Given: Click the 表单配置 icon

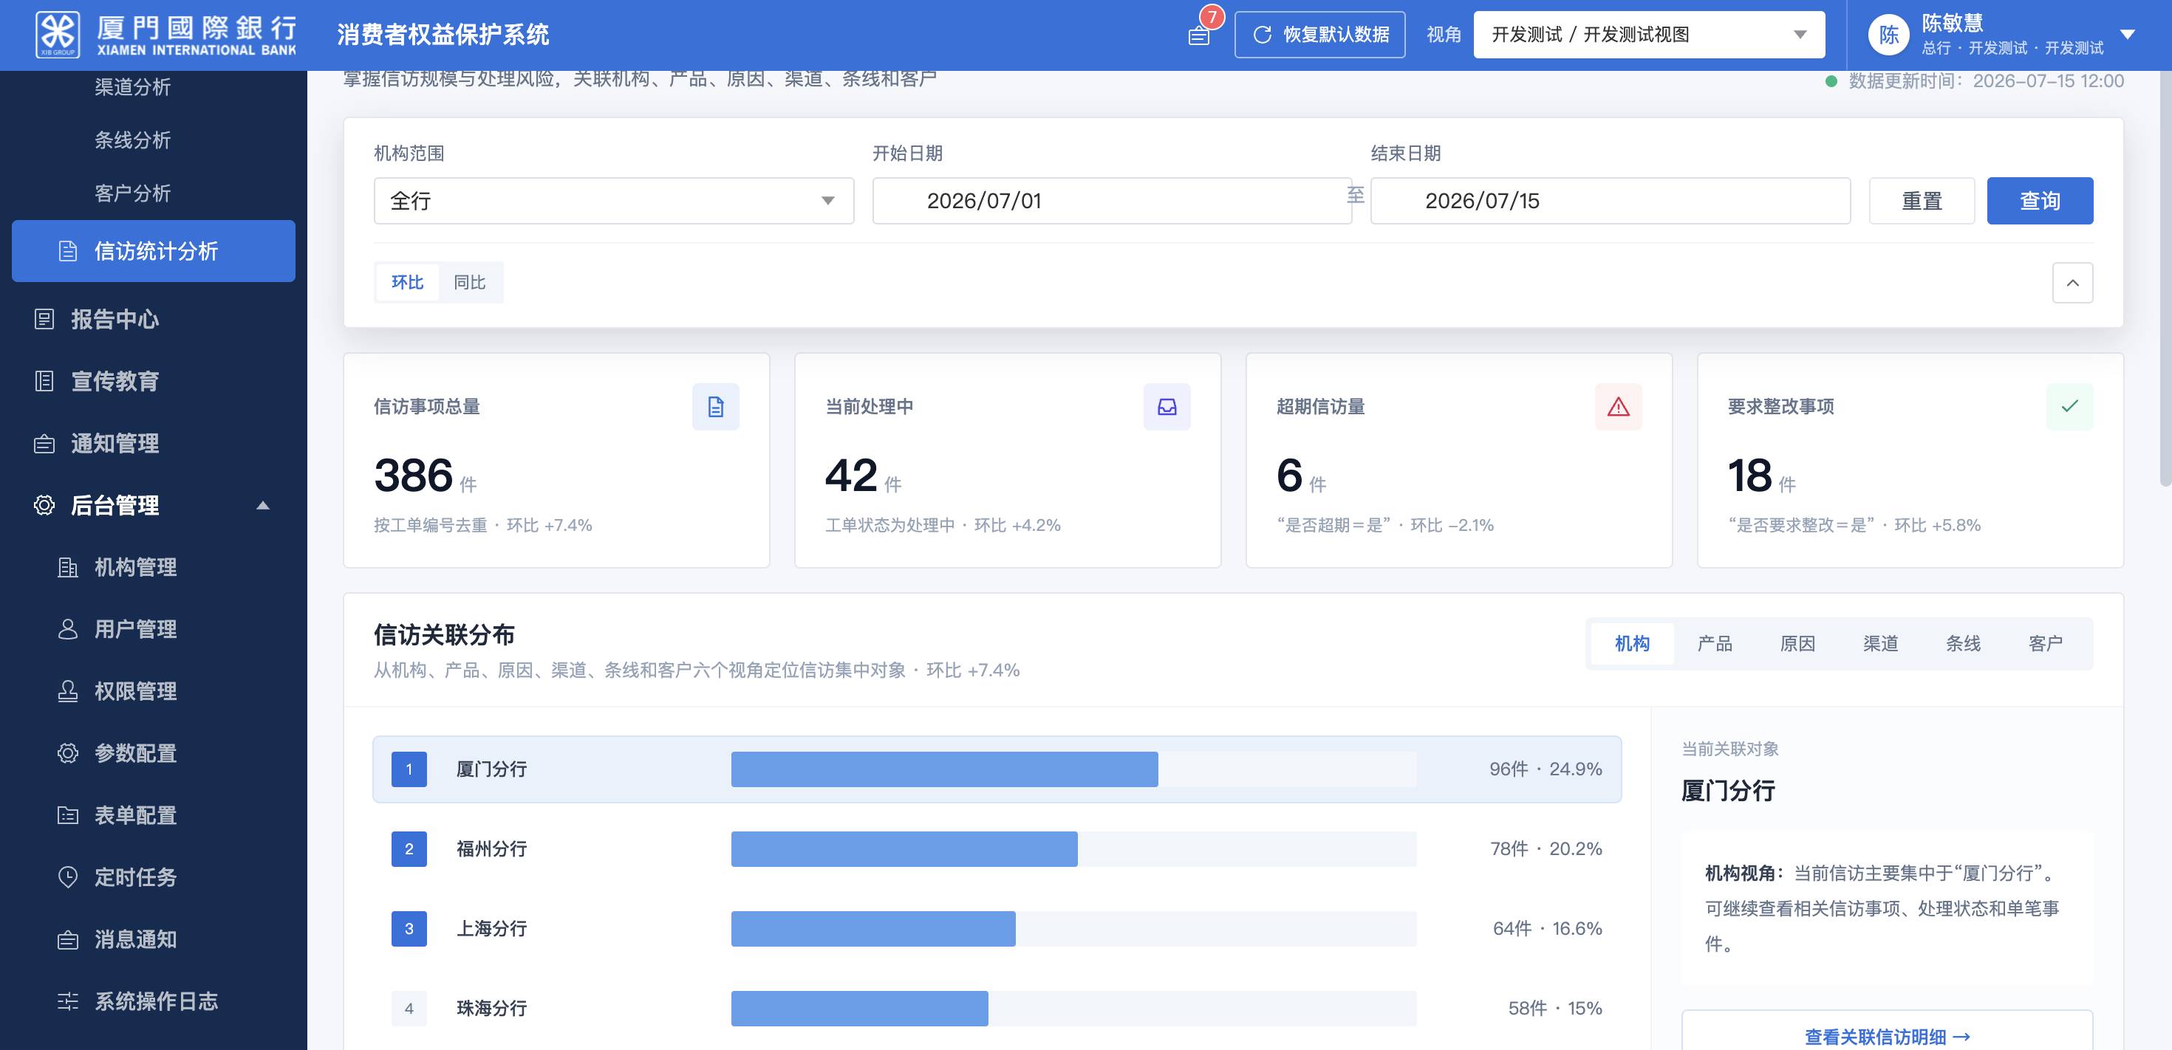Looking at the screenshot, I should click(67, 815).
